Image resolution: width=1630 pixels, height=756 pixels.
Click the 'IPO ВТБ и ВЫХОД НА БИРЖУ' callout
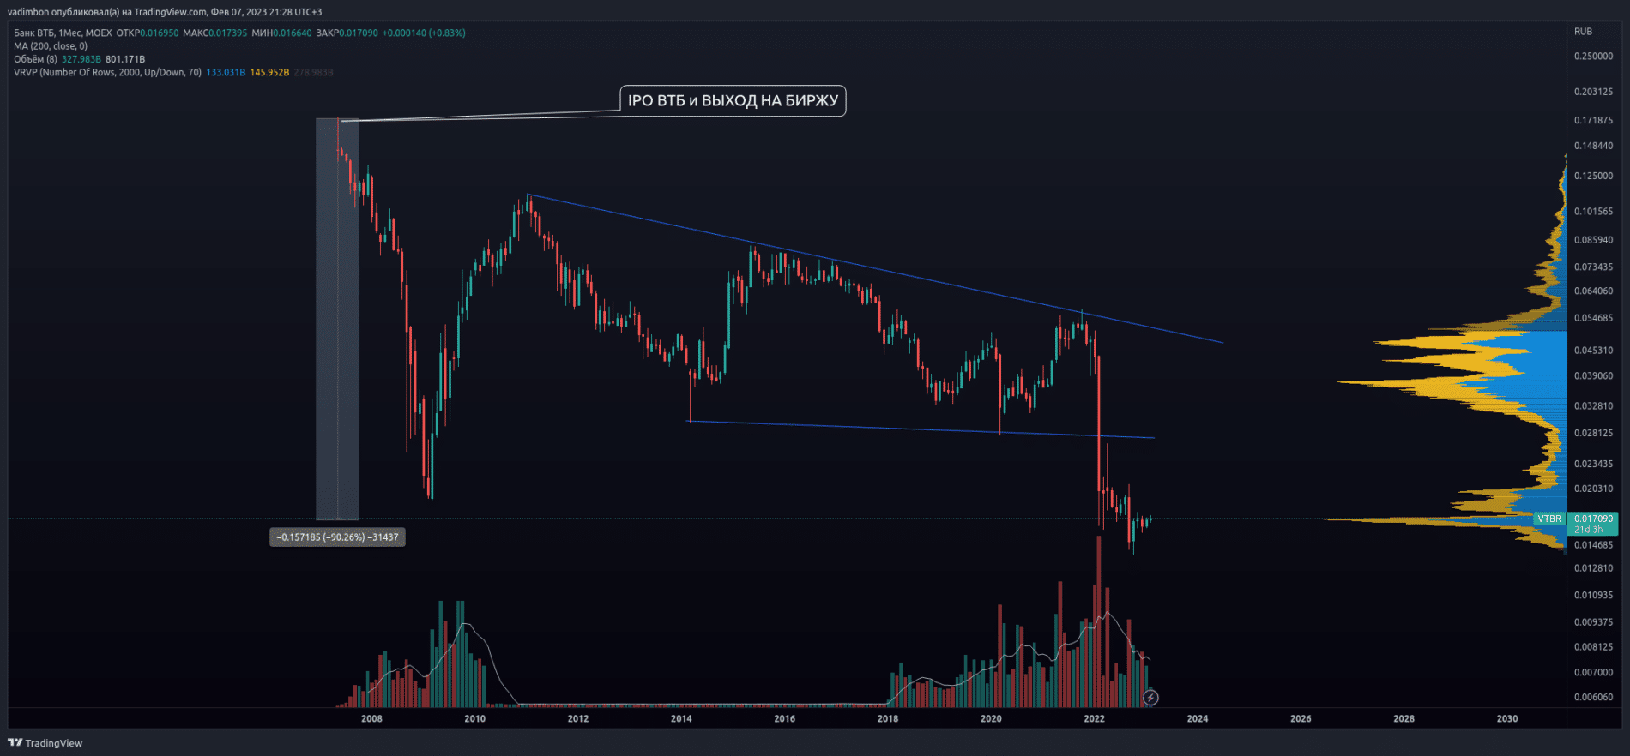(733, 100)
